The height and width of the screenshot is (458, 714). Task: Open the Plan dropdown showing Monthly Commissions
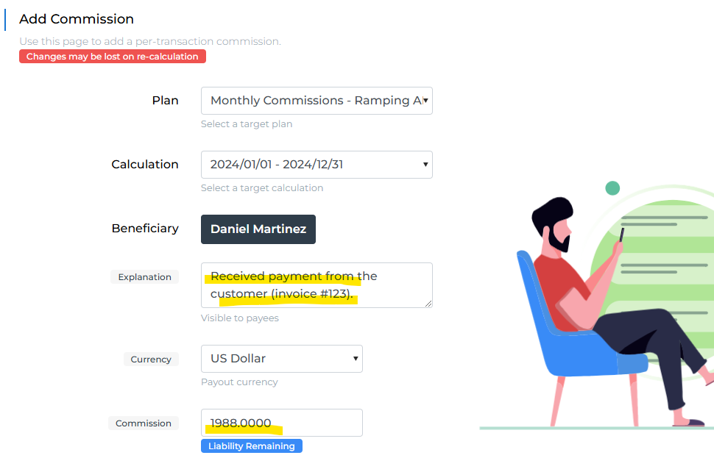coord(317,101)
